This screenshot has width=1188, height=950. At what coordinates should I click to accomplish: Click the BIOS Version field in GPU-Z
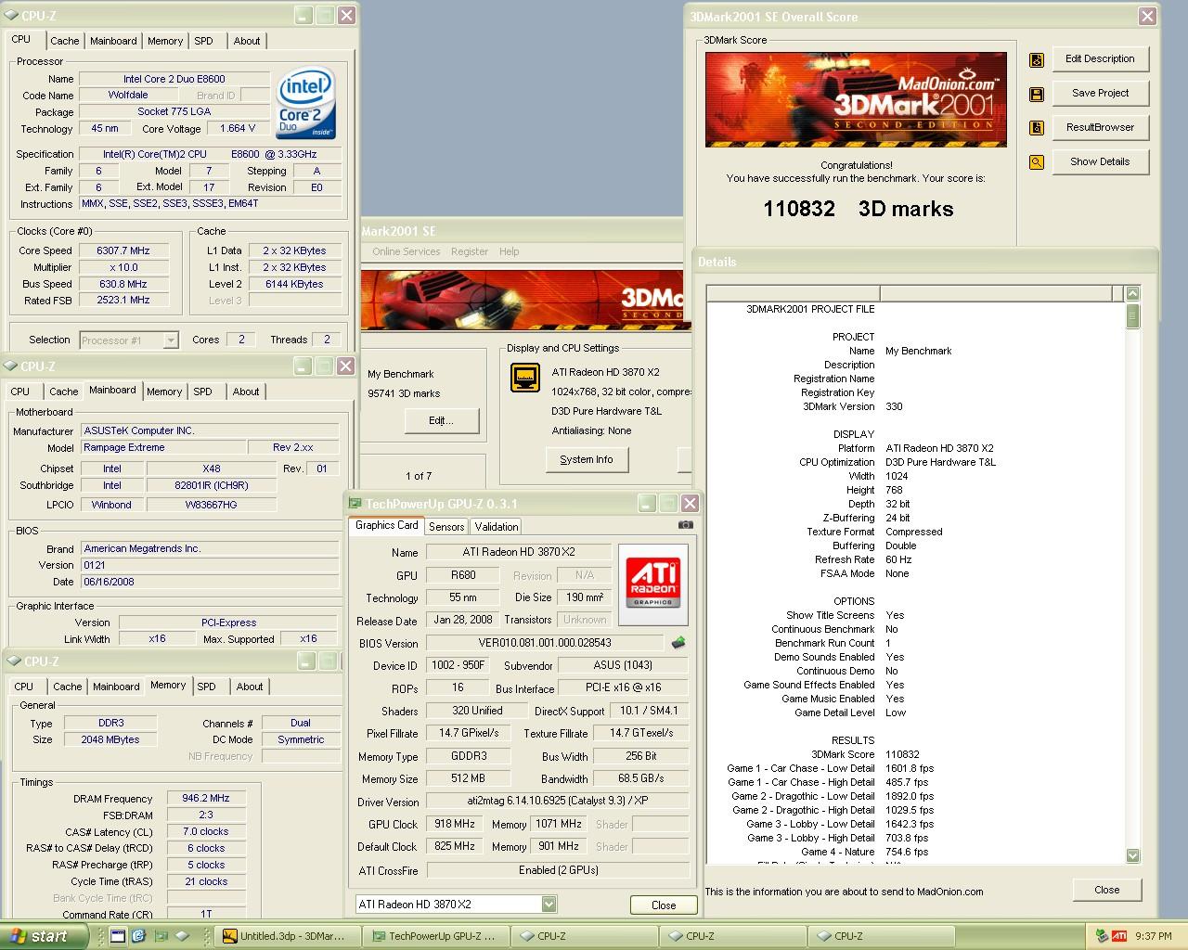tap(545, 643)
